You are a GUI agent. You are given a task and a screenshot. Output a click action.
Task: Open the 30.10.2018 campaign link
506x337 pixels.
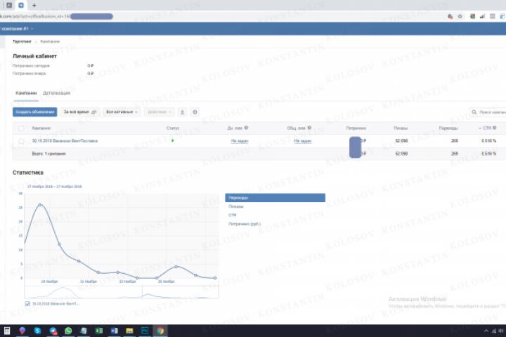click(x=65, y=141)
